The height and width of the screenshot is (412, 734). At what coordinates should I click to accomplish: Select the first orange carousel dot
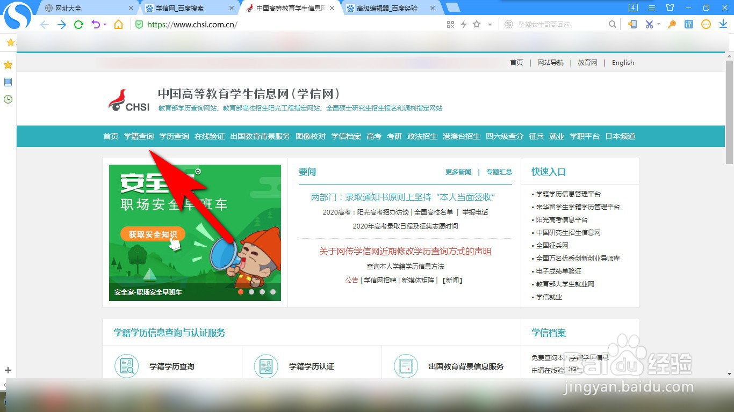241,292
